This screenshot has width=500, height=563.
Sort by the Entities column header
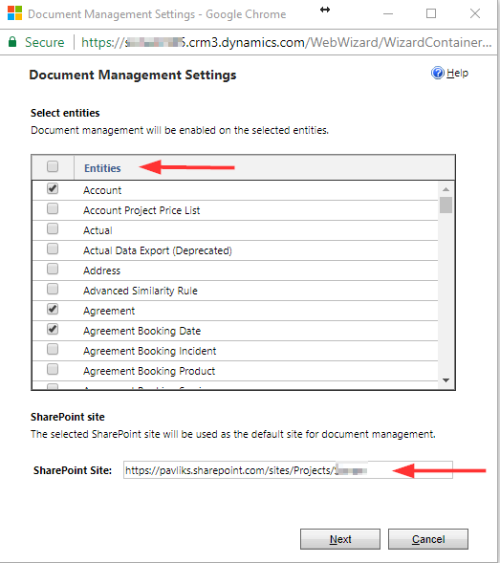102,168
